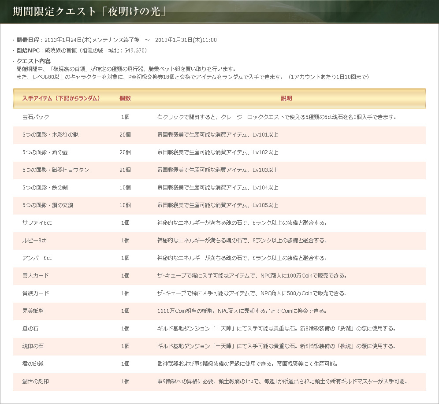
Task: Select item name サファイ8ct
Action: coord(37,222)
